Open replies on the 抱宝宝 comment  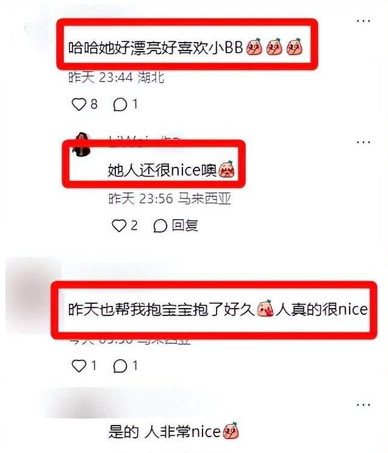[120, 367]
